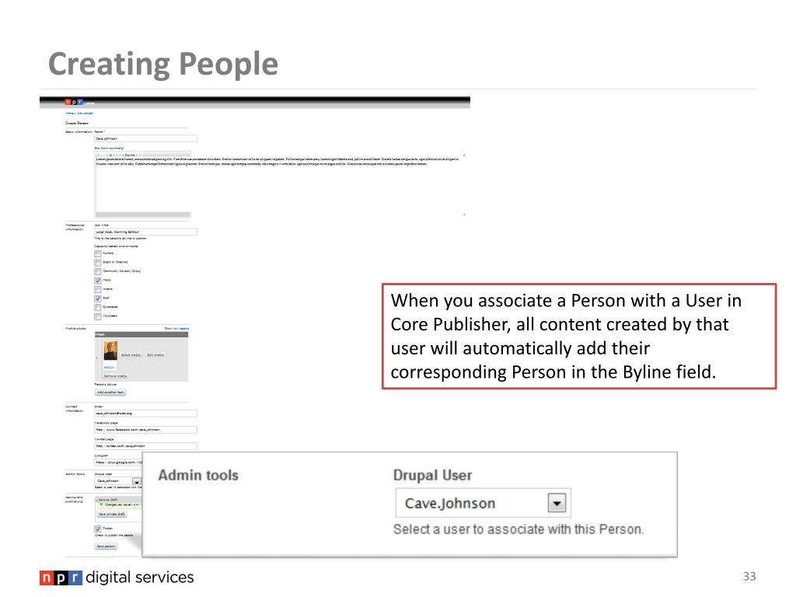Viewport: 796px width, 597px height.
Task: Click the Twitter page input field
Action: [145, 445]
